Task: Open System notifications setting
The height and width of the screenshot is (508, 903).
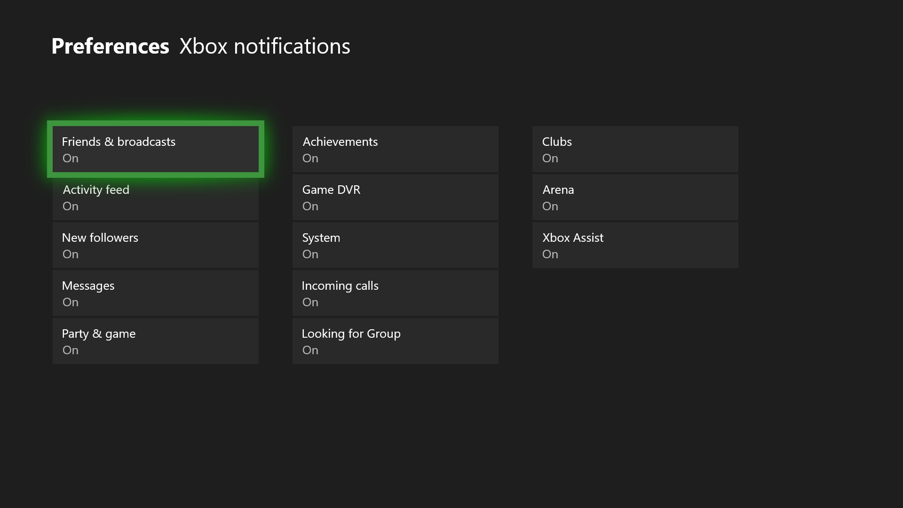Action: pos(395,245)
